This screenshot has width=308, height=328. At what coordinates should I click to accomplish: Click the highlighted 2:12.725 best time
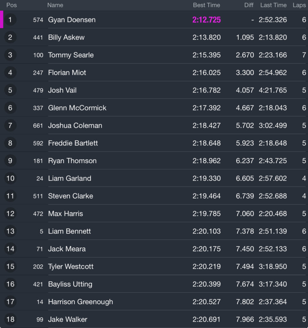[x=206, y=20]
